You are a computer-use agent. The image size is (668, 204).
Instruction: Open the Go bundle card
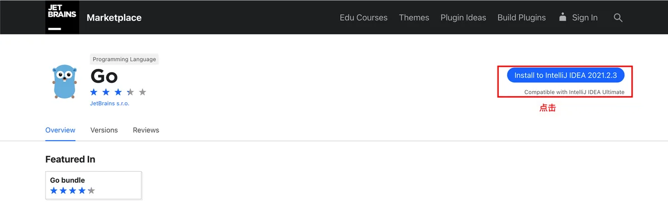point(94,185)
